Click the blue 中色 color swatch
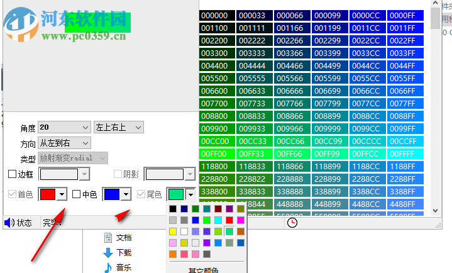The height and width of the screenshot is (273, 452). (x=111, y=194)
